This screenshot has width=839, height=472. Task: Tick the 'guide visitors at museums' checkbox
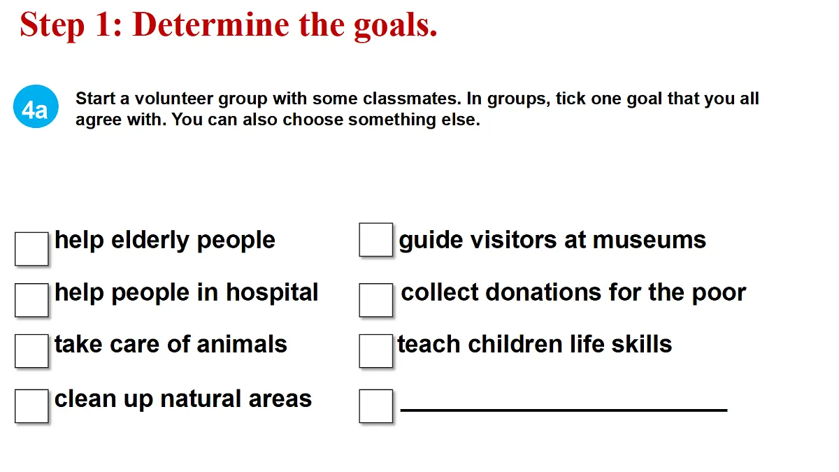pos(376,240)
